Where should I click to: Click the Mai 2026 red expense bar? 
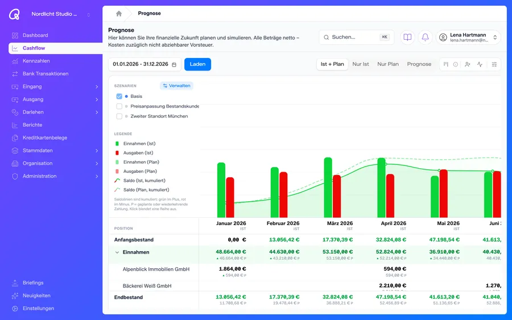pos(443,193)
